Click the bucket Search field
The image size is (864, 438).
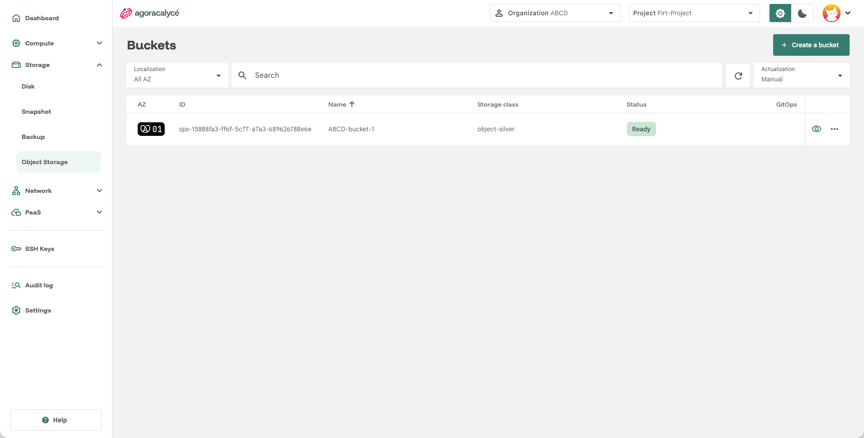coord(477,76)
